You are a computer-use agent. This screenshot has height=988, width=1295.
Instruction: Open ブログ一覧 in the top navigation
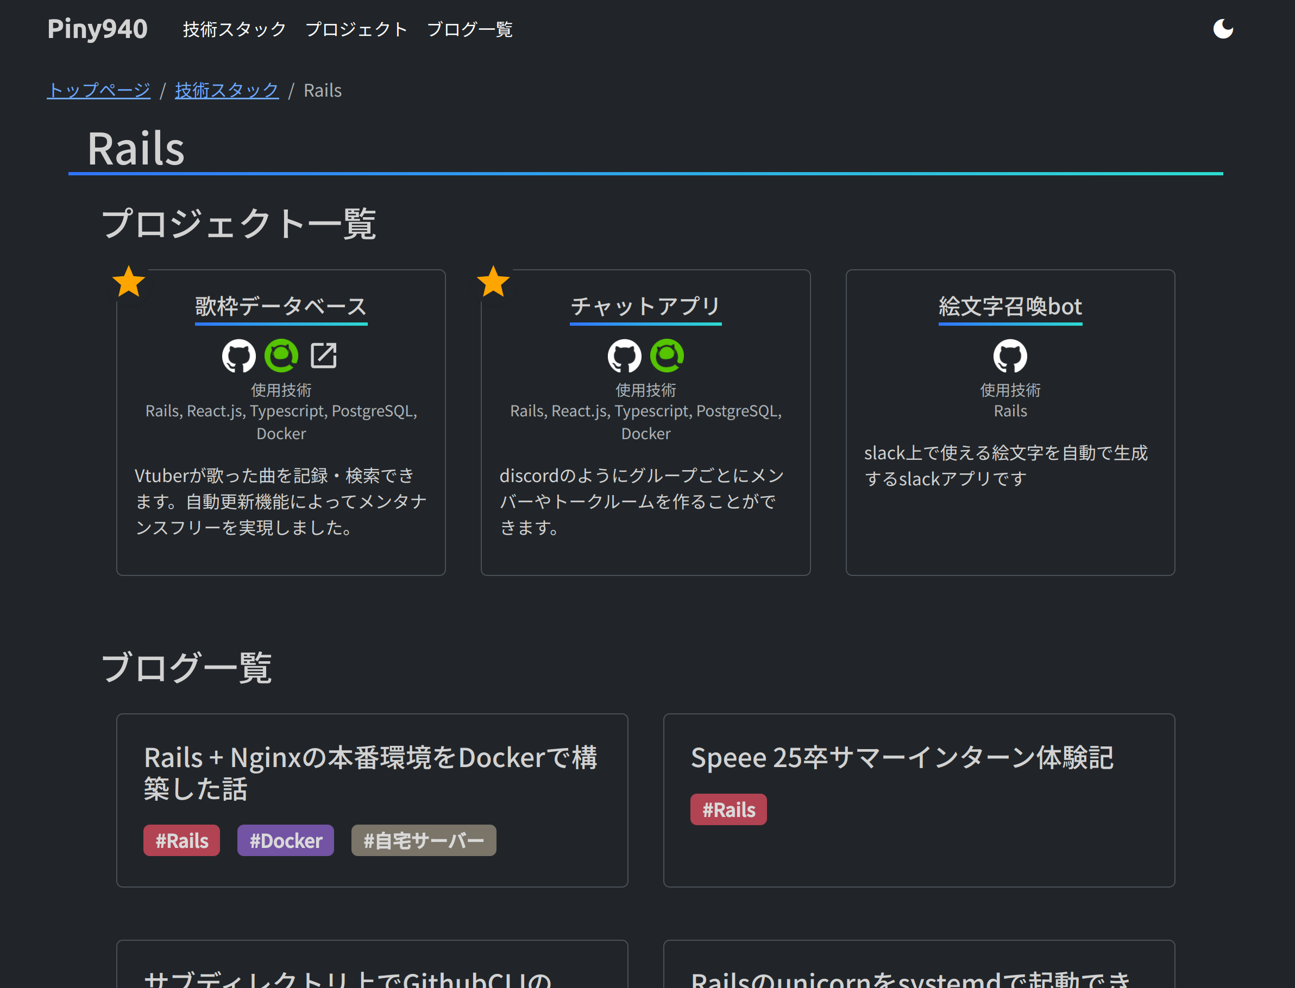point(469,29)
